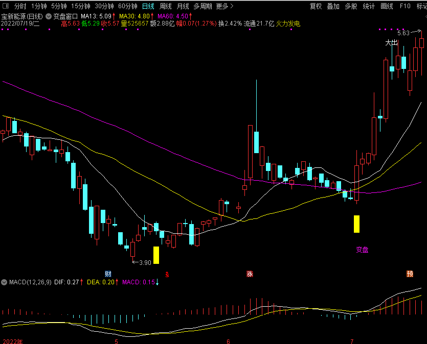
Task: Click the 换2.42% turnover rate value
Action: [x=230, y=23]
